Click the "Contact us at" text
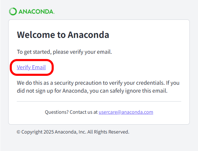 coord(84,112)
